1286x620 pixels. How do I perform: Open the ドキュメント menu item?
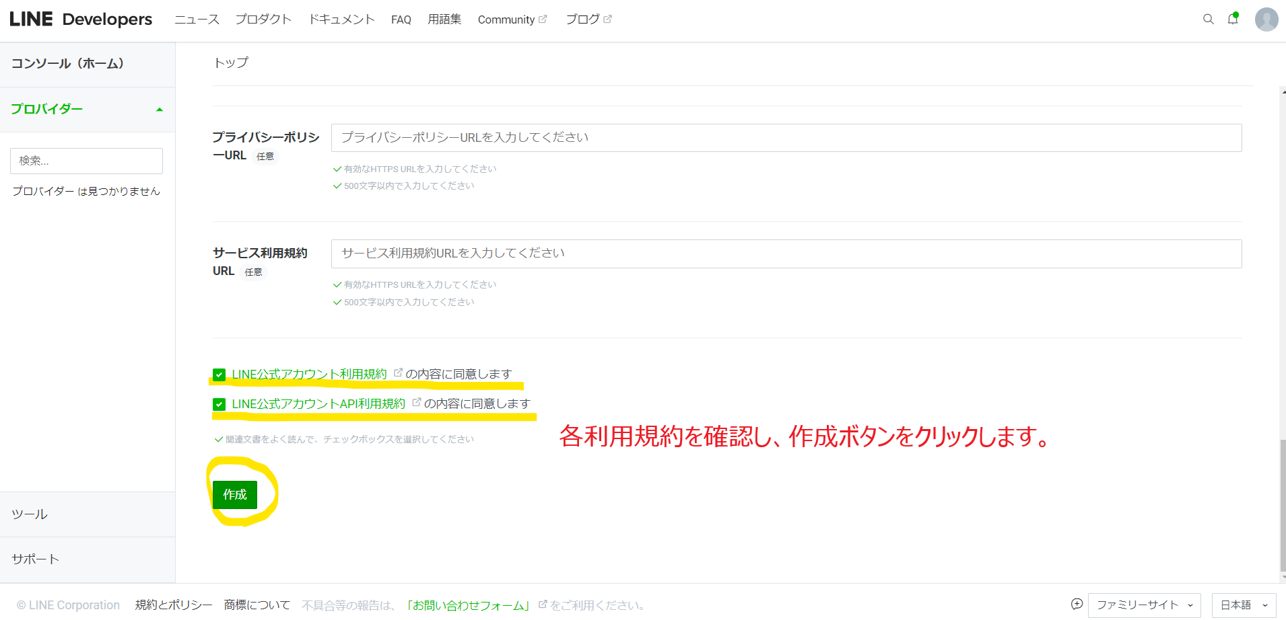(x=341, y=20)
